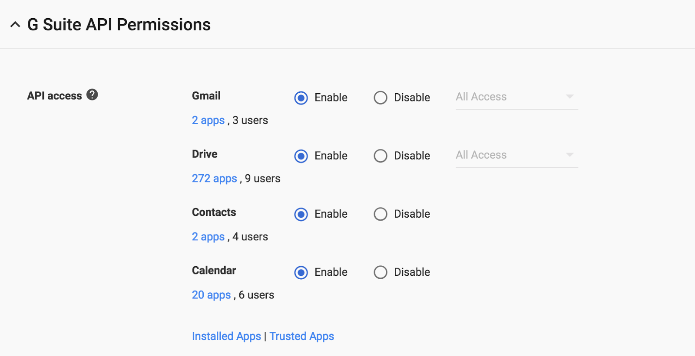Open the Gmail 2 apps link
This screenshot has height=356, width=695.
point(208,120)
